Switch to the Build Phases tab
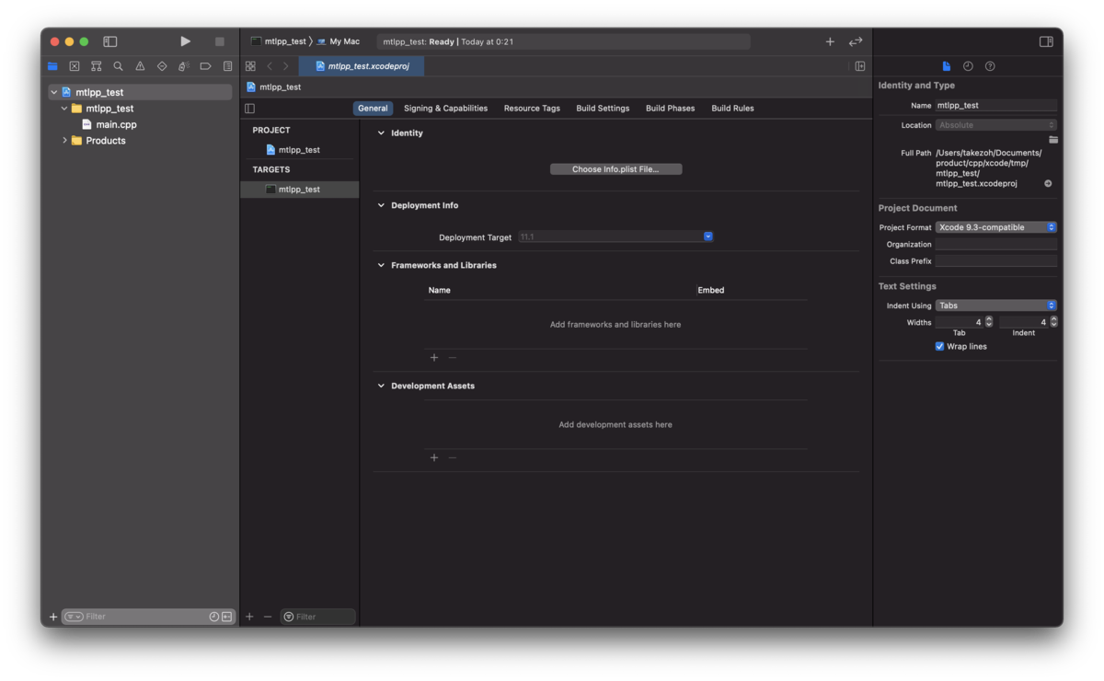The width and height of the screenshot is (1104, 681). click(x=670, y=109)
